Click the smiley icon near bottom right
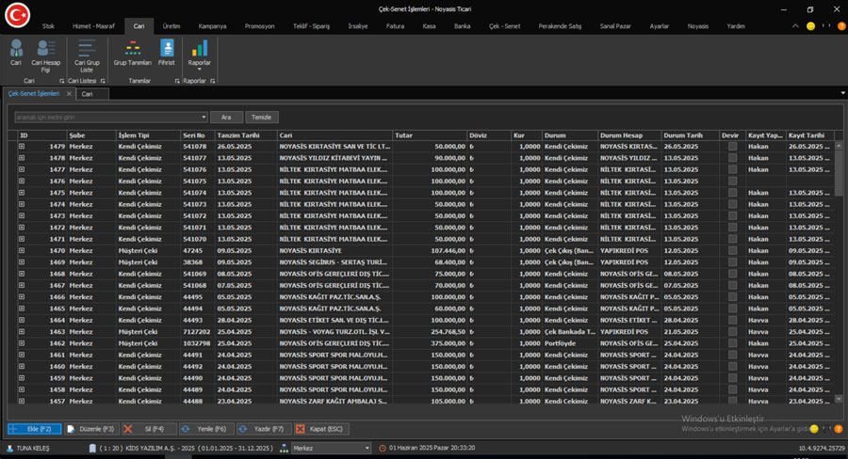 click(814, 429)
